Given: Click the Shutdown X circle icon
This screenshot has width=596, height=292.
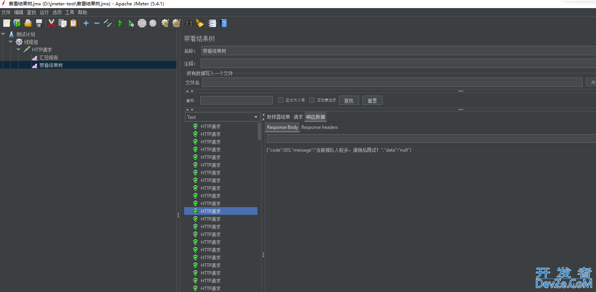Looking at the screenshot, I should click(x=153, y=23).
